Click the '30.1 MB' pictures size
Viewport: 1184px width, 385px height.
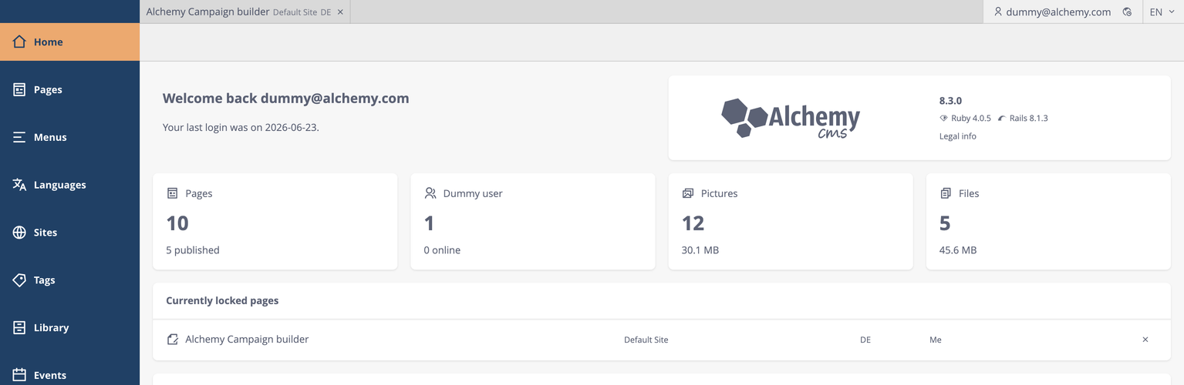pos(700,250)
